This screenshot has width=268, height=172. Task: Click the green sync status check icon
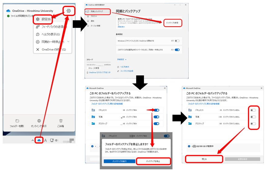(x=8, y=16)
